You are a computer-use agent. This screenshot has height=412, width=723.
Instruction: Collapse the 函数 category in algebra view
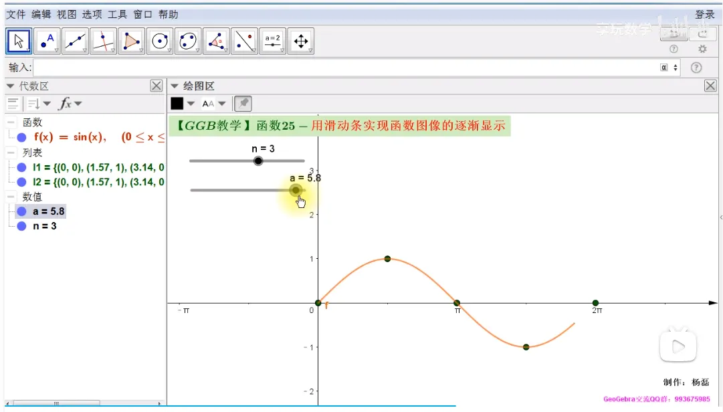pos(11,122)
